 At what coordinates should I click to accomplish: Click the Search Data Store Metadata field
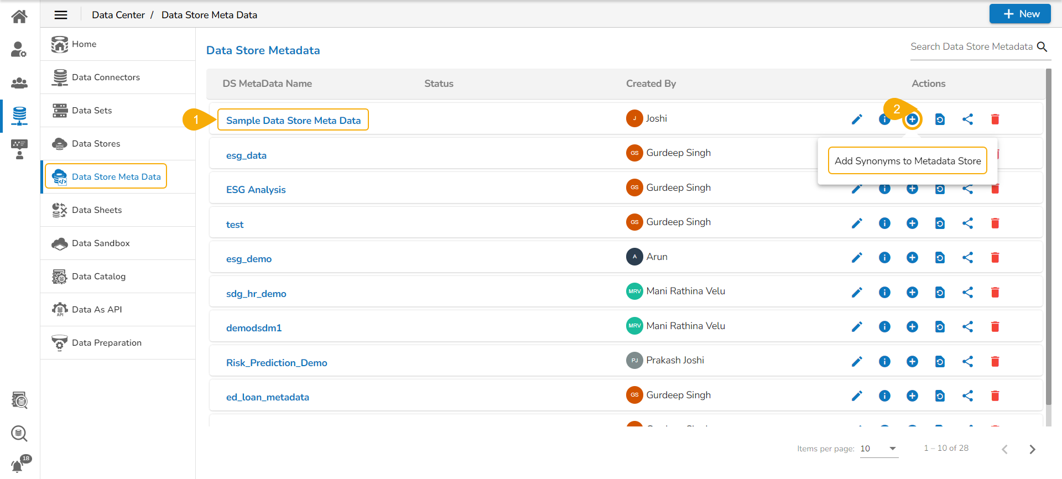tap(971, 47)
